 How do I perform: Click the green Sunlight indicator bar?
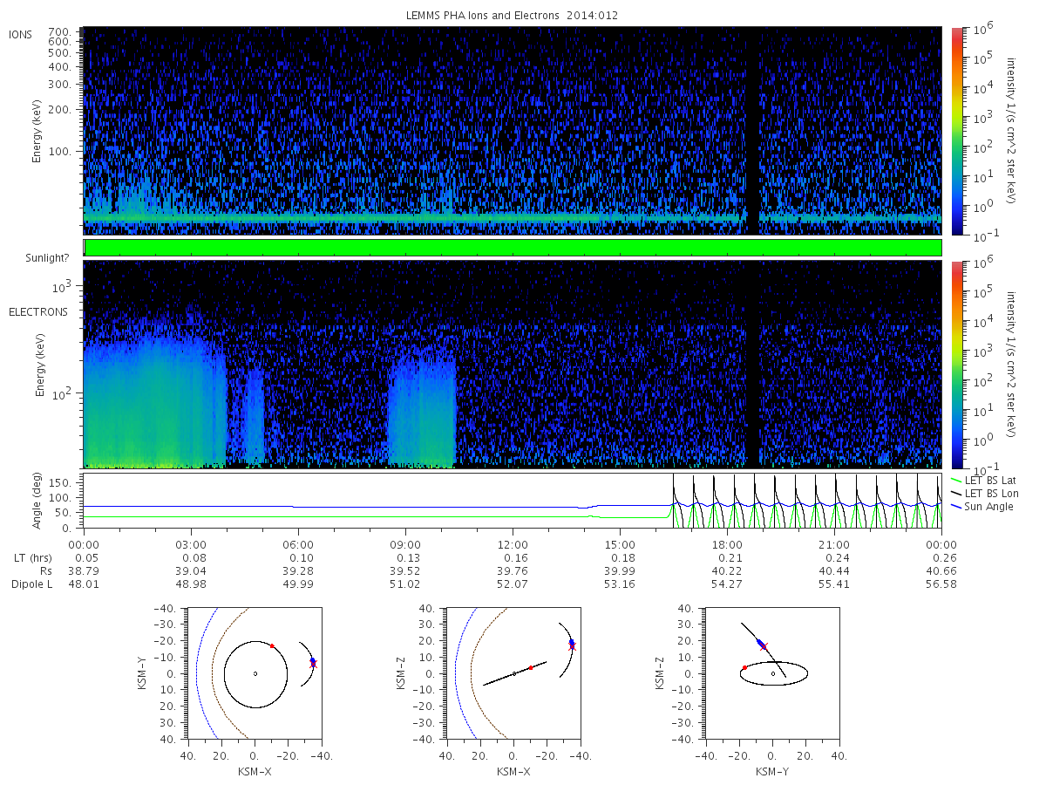tap(513, 248)
